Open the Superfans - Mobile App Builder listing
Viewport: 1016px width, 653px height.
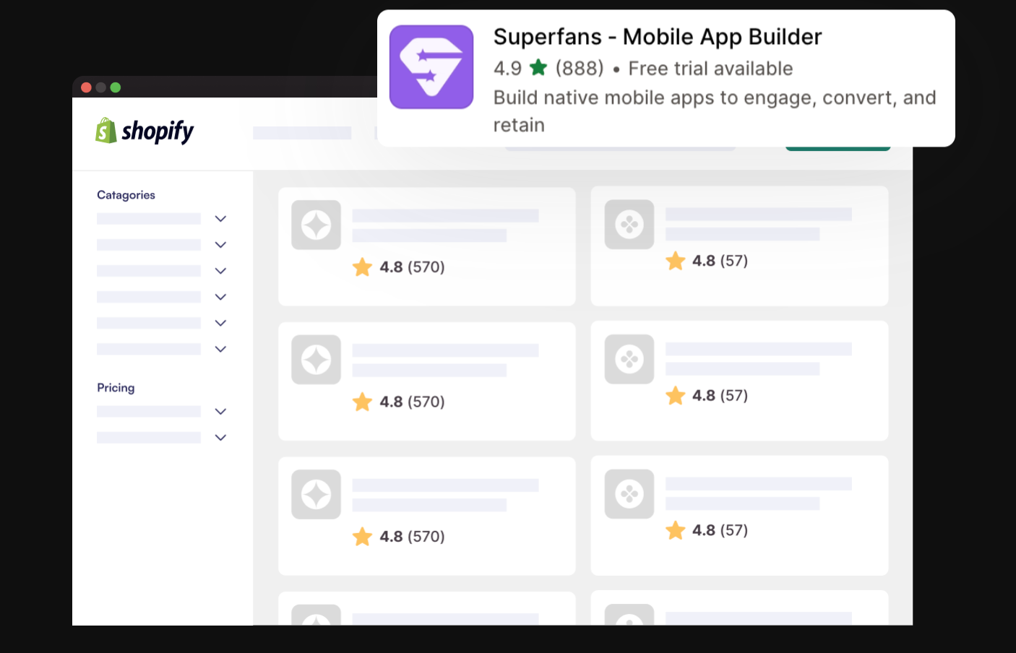click(658, 36)
